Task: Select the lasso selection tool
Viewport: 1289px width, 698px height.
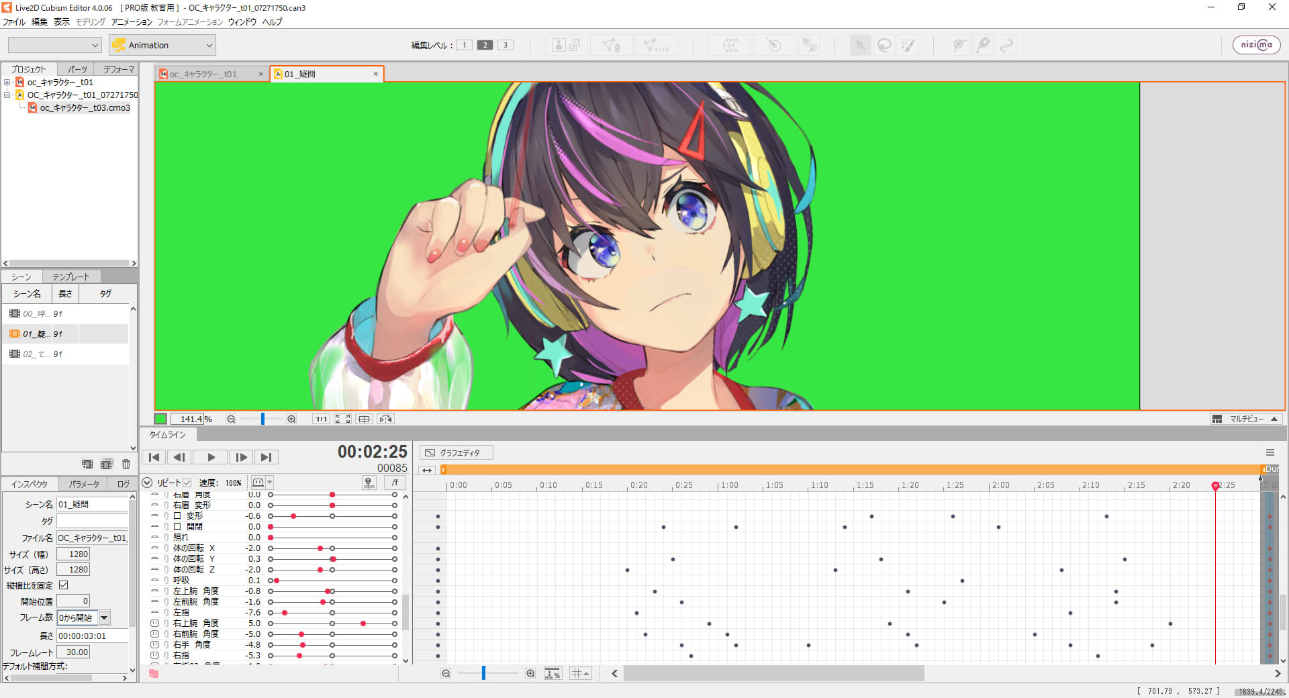Action: pos(884,45)
